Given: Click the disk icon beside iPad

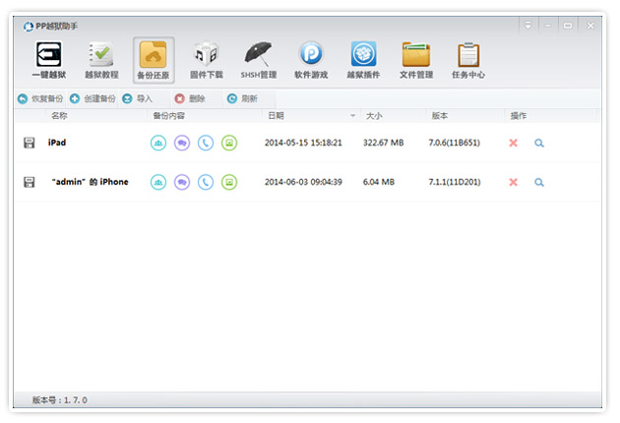Looking at the screenshot, I should (30, 143).
